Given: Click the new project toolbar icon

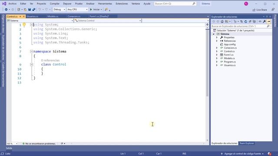Looking at the screenshot, I should 19,10.
